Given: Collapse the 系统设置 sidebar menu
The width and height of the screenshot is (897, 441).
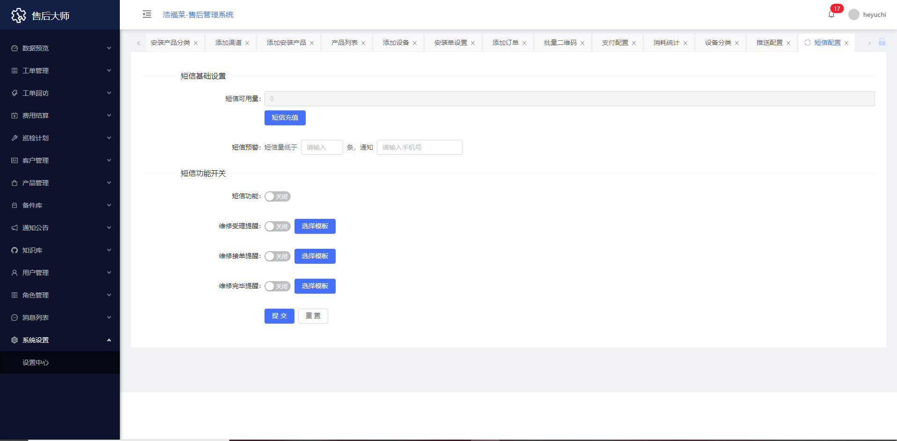Looking at the screenshot, I should coord(60,340).
